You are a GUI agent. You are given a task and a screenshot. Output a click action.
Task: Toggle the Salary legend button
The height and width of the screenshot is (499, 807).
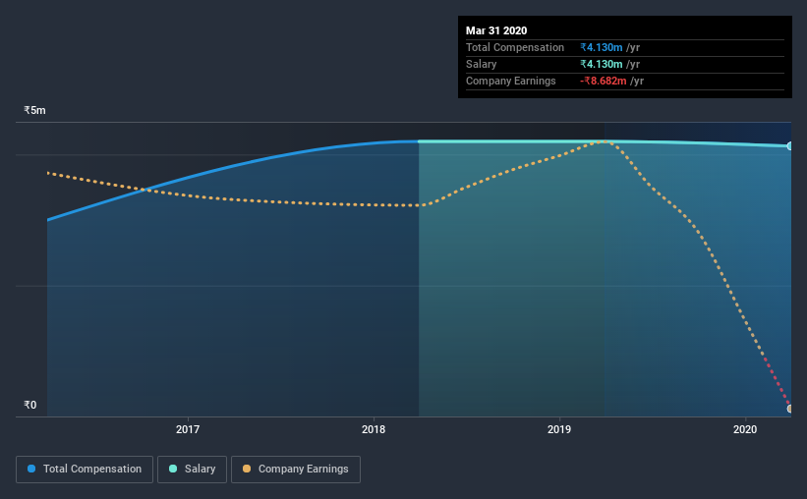click(192, 470)
